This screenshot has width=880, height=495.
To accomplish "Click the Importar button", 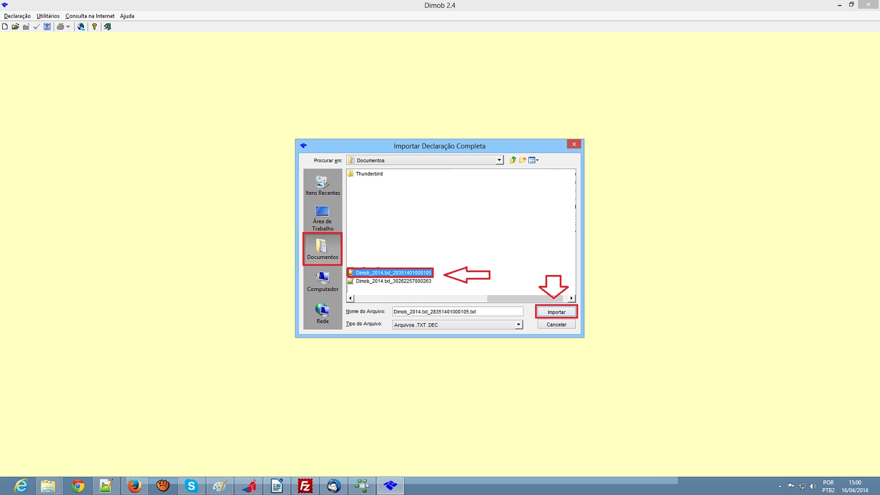I will coord(556,312).
